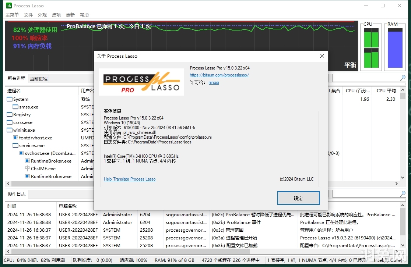Click the System process icon
Screen dimensions: 411x267
[9, 99]
